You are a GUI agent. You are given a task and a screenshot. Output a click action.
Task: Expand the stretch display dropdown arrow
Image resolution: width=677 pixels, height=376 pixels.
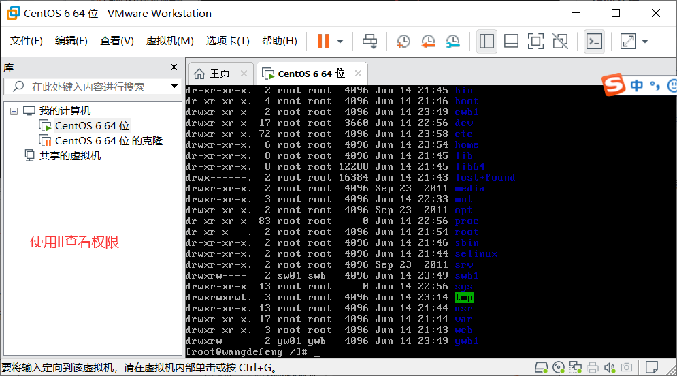(x=645, y=42)
